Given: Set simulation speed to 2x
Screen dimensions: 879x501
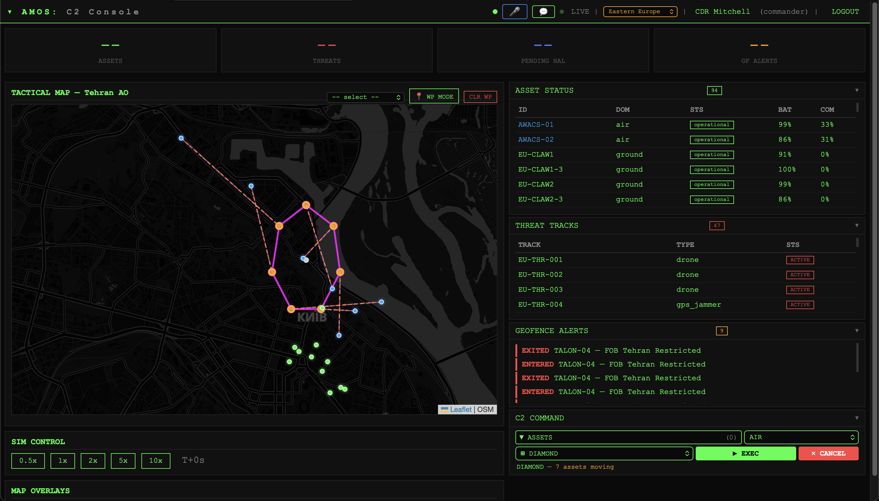Looking at the screenshot, I should point(93,461).
